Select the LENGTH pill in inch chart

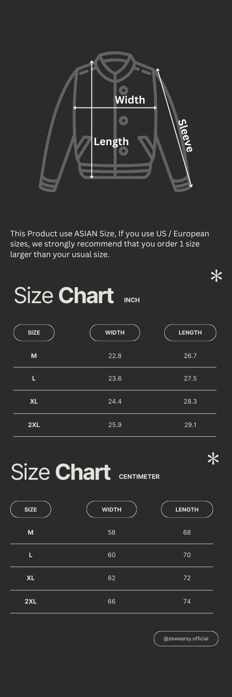(x=190, y=332)
